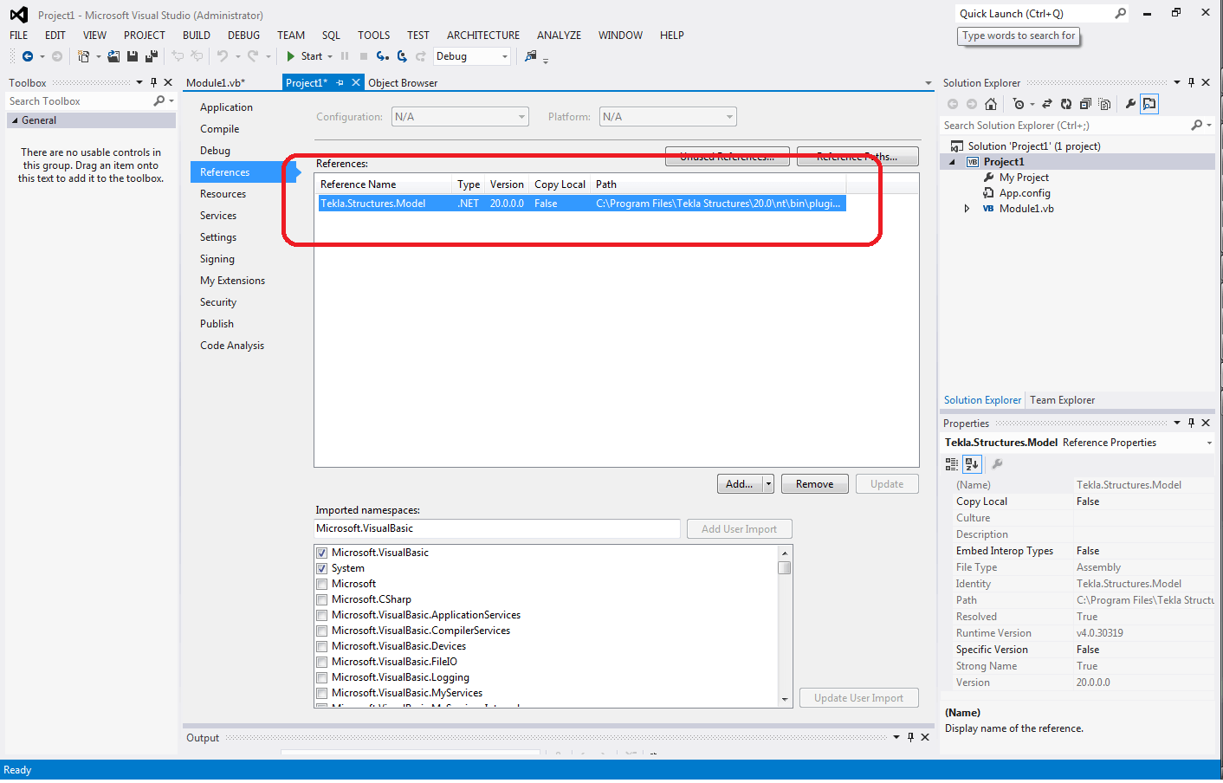This screenshot has width=1223, height=783.
Task: Click Show All Files icon
Action: point(1104,104)
